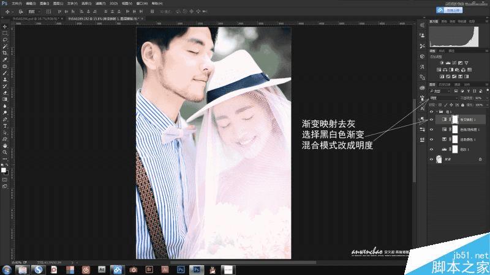Open the Auto-Select dropdown in options bar
The image size is (490, 275).
[34, 12]
